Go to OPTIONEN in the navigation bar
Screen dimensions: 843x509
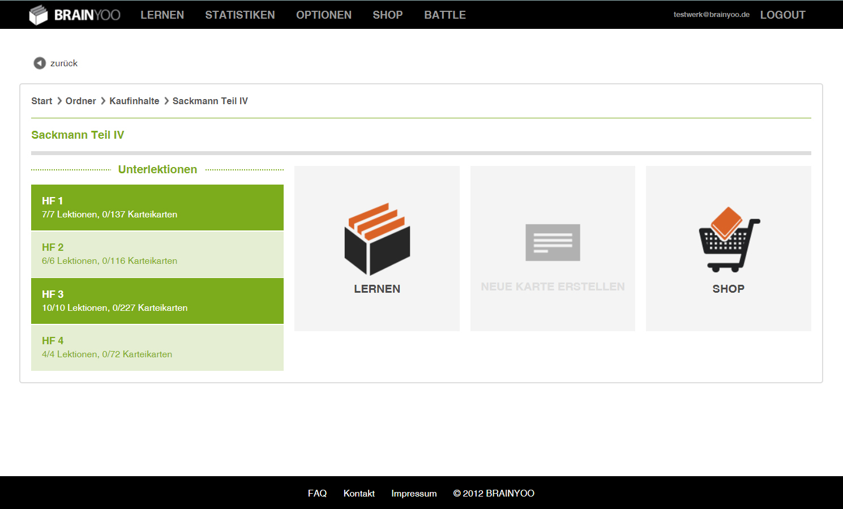[324, 15]
